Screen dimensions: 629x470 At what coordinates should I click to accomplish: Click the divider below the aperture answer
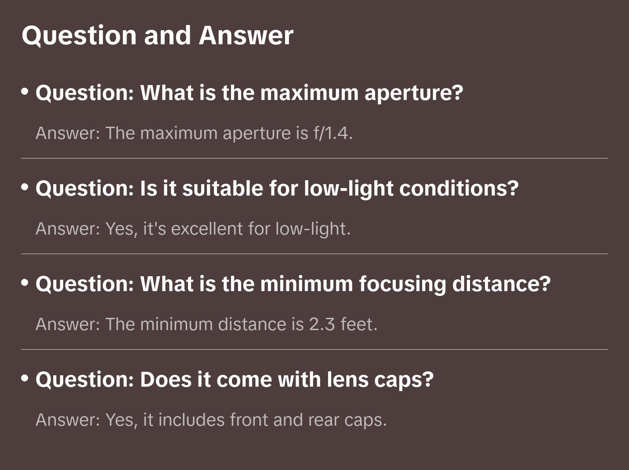point(314,158)
